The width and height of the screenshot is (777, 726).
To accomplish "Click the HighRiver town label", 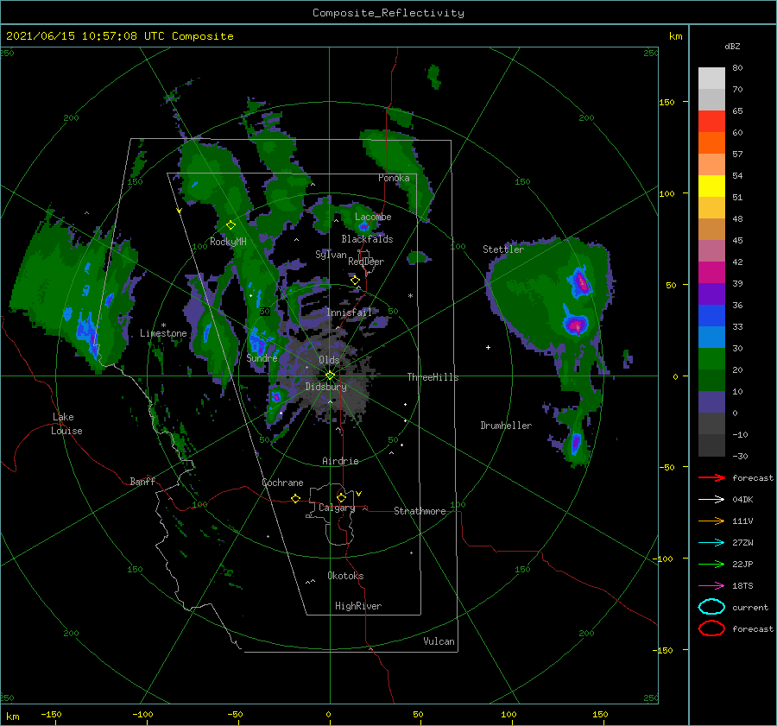I will coord(358,606).
